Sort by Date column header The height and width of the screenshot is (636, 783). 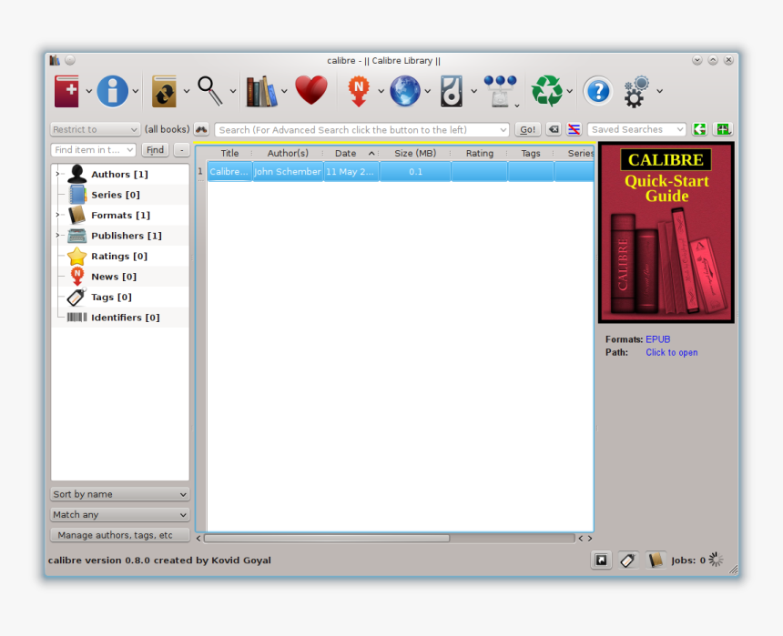tap(351, 153)
